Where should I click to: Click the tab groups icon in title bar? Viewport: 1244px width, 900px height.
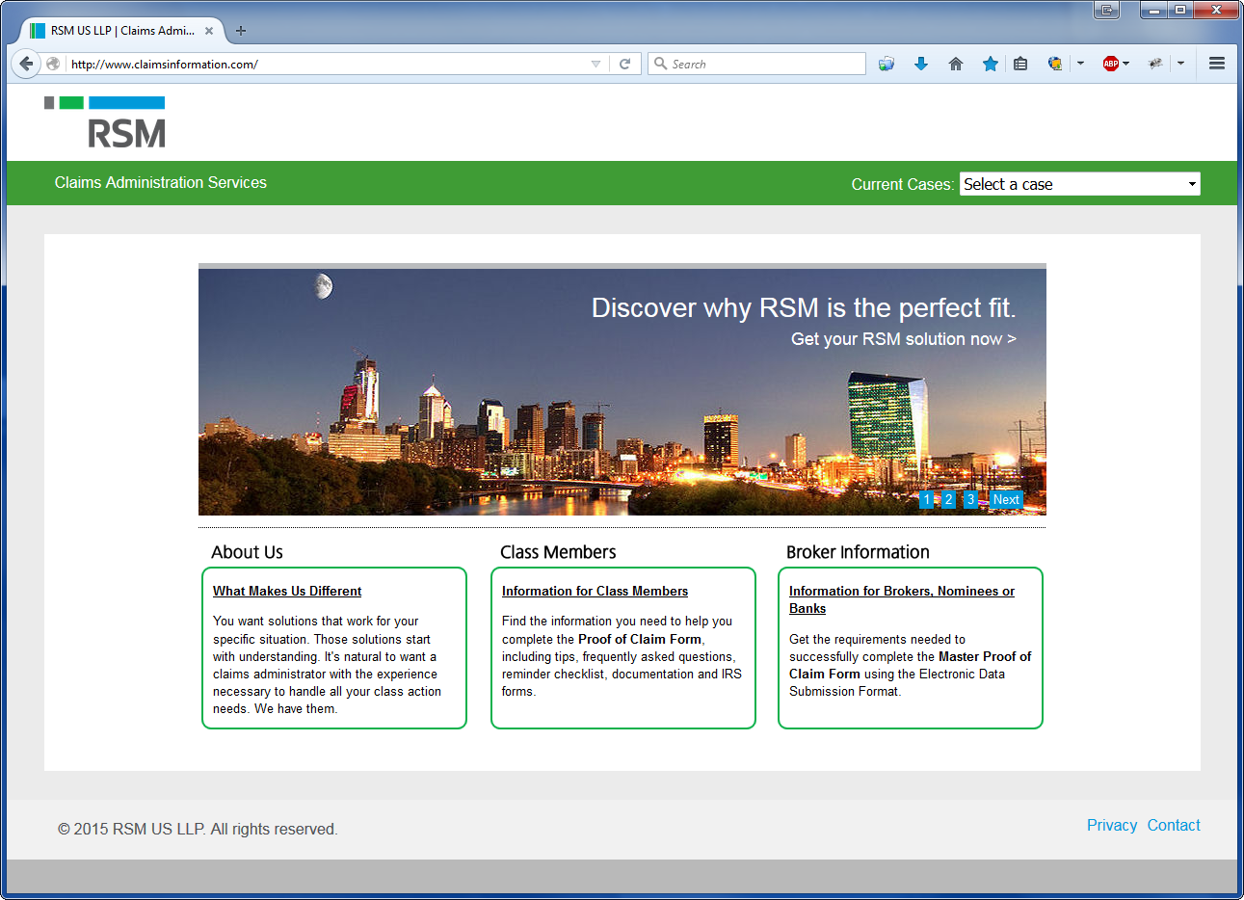pyautogui.click(x=1107, y=10)
